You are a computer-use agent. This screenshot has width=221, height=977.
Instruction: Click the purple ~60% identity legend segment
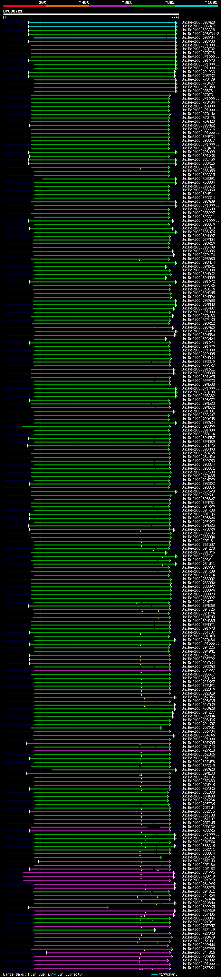pyautogui.click(x=111, y=6)
